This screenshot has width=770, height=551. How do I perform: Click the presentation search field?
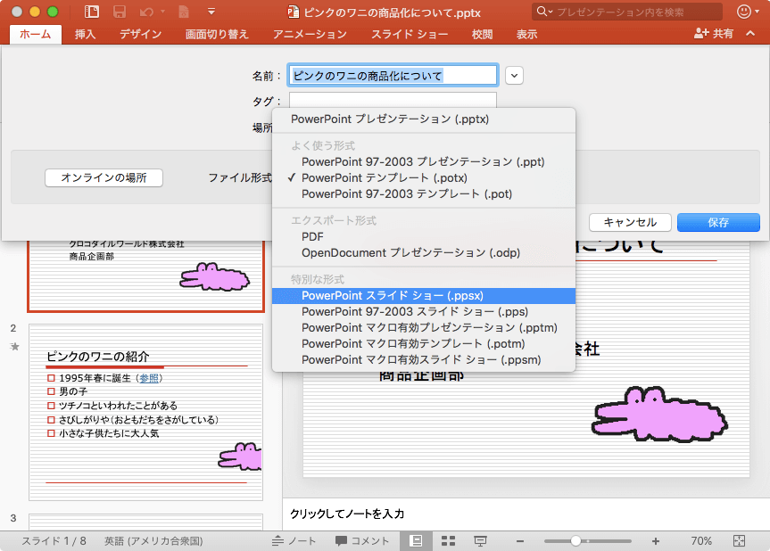coord(627,12)
